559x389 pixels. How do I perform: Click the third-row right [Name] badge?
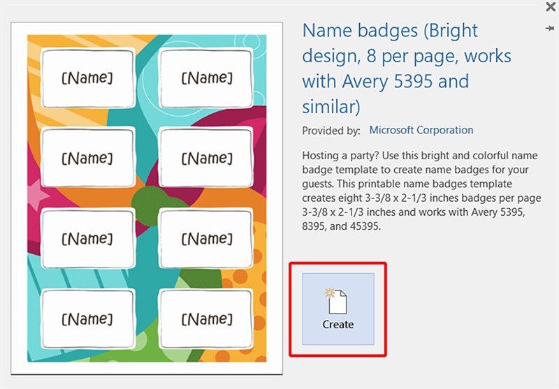(x=206, y=239)
